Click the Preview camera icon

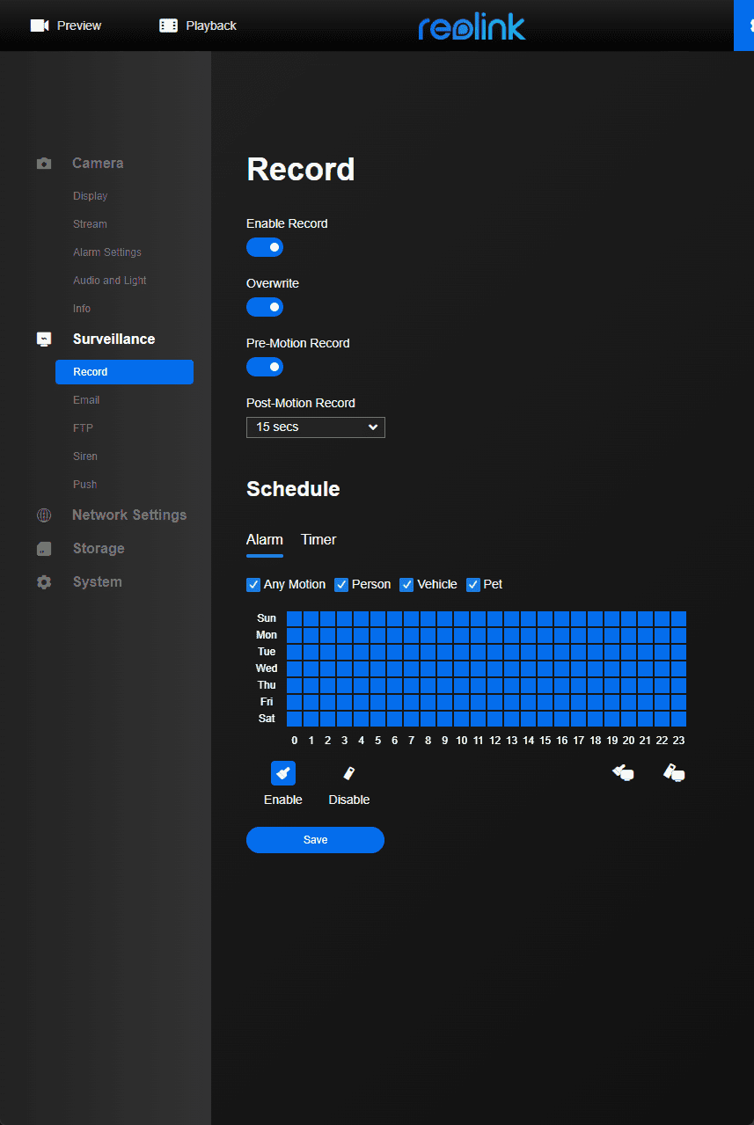pos(40,26)
